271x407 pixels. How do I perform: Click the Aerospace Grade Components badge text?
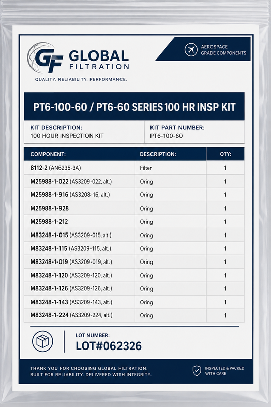tap(223, 50)
